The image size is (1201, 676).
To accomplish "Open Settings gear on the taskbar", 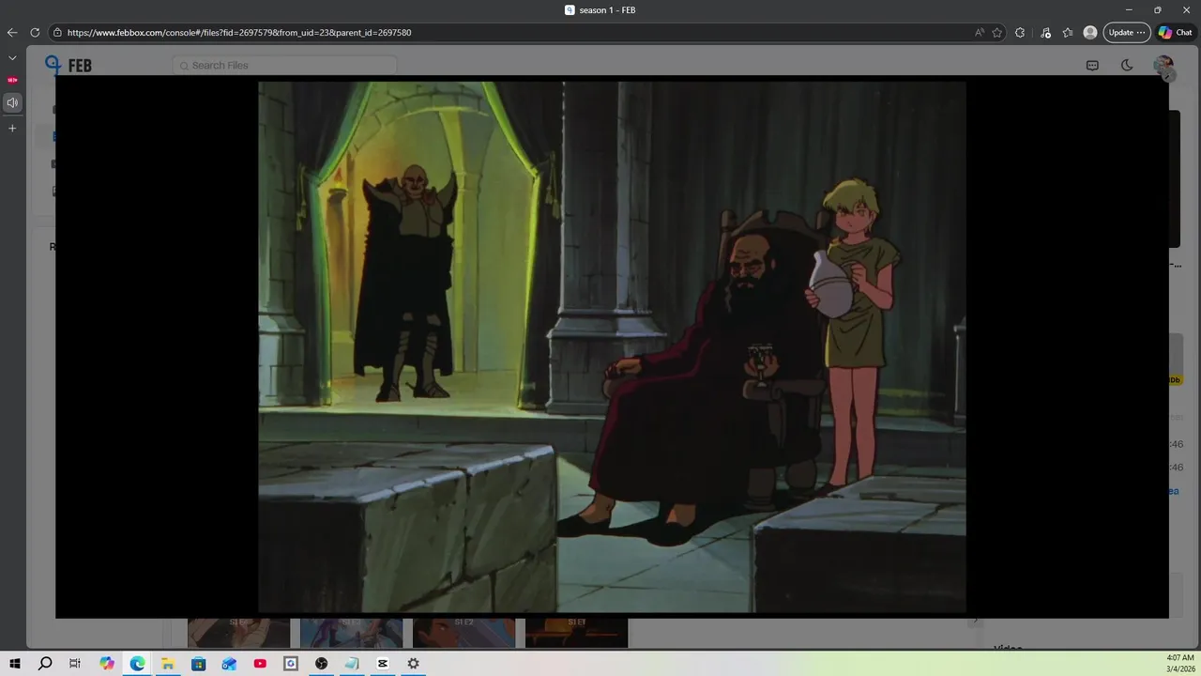I will 413,664.
